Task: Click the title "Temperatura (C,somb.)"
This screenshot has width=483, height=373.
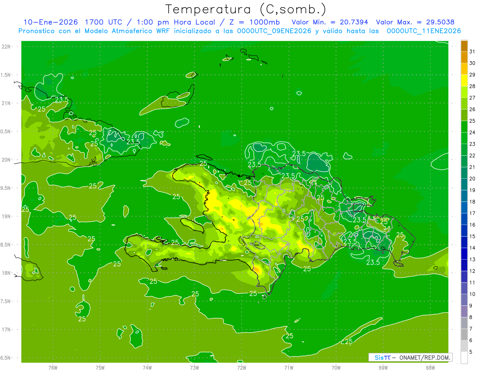Action: (246, 9)
